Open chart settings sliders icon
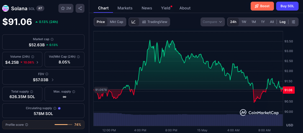The width and height of the screenshot is (303, 133). pos(293,22)
